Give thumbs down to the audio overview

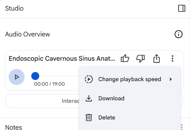[141, 58]
